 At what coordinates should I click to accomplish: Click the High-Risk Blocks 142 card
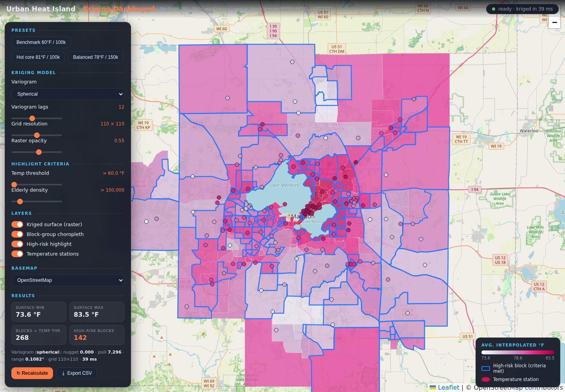tap(97, 335)
